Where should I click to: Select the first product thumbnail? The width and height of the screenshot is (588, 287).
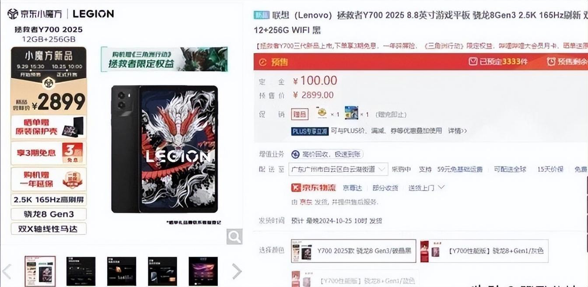[40, 271]
